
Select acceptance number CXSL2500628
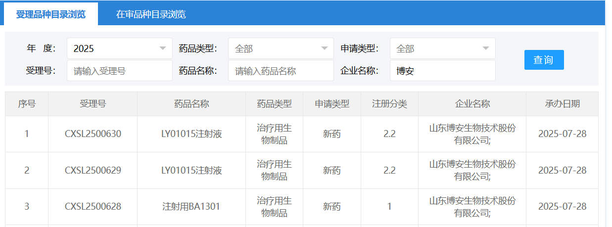[93, 207]
